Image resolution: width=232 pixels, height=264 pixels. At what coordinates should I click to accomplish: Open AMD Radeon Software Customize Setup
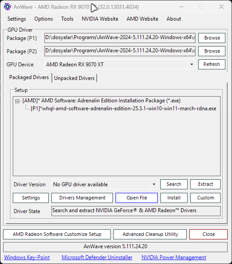click(x=57, y=234)
